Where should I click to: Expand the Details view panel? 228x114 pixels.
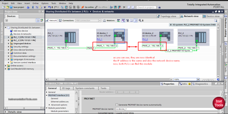(6, 112)
